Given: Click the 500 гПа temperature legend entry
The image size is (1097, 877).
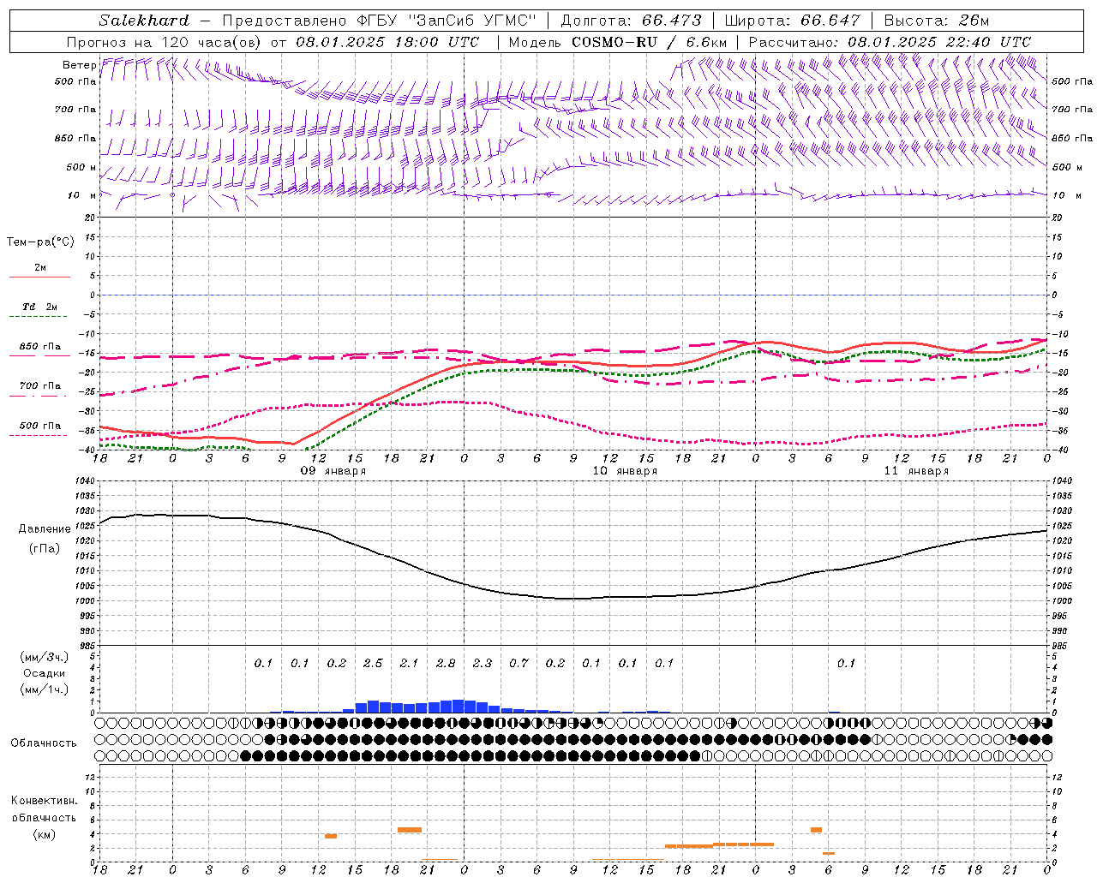Looking at the screenshot, I should click(x=40, y=426).
